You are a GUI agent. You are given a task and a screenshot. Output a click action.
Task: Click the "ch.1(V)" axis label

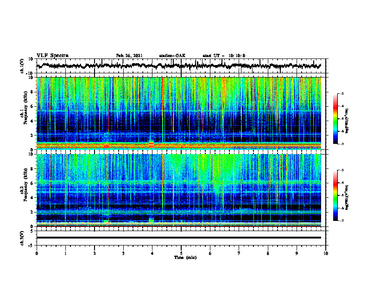click(x=22, y=66)
